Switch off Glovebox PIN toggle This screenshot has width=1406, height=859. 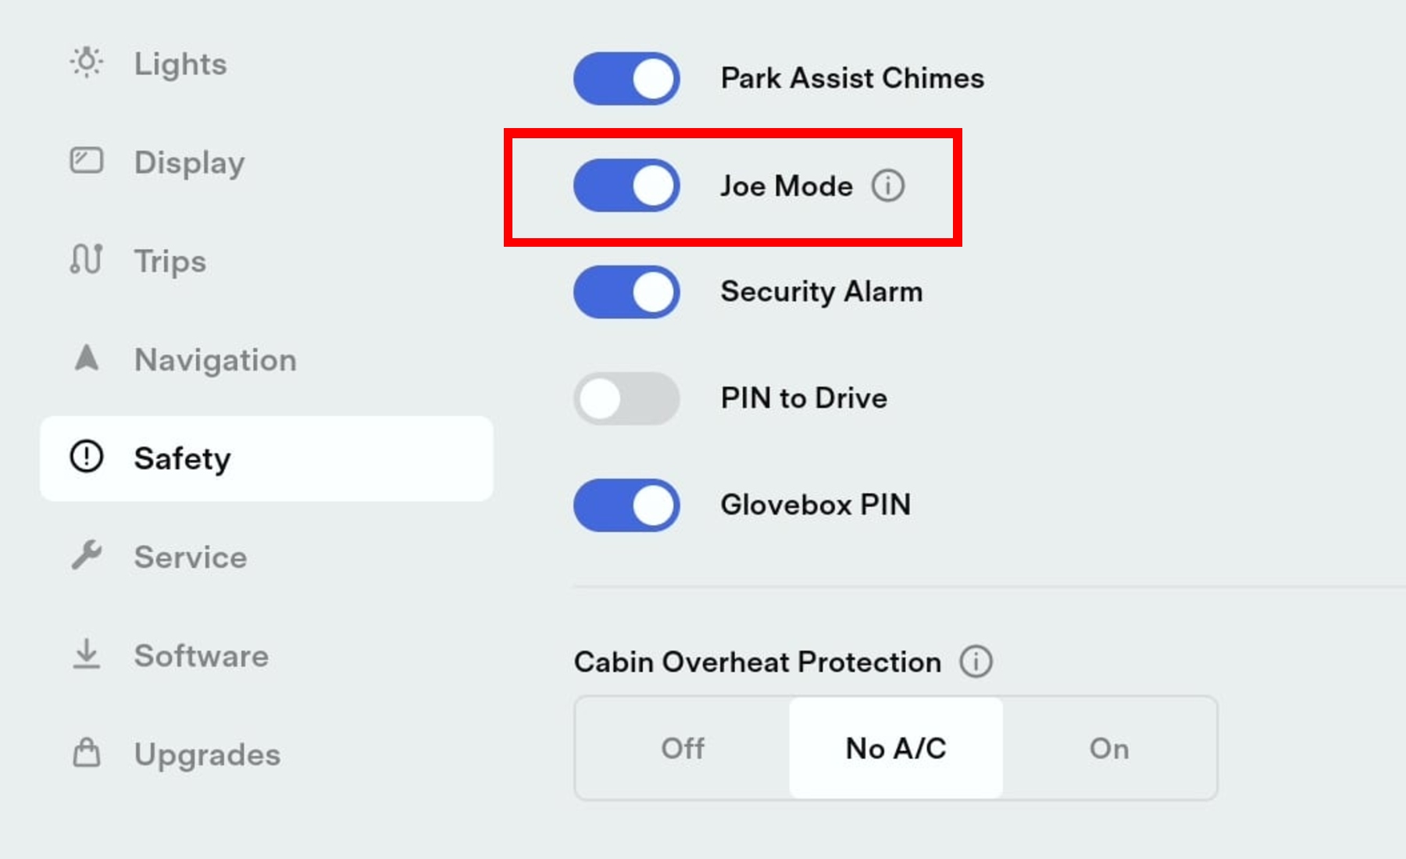pyautogui.click(x=626, y=505)
